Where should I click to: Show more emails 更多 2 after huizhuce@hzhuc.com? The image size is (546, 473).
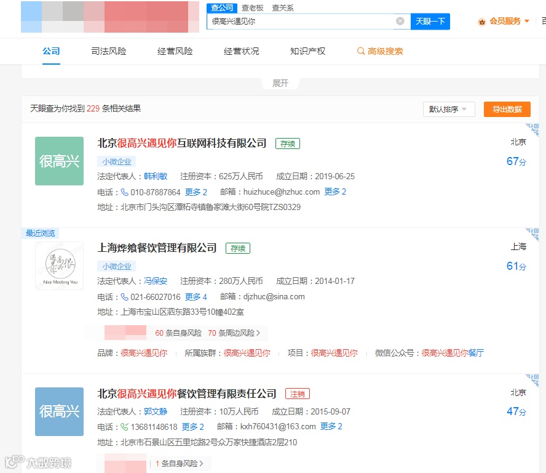point(335,192)
